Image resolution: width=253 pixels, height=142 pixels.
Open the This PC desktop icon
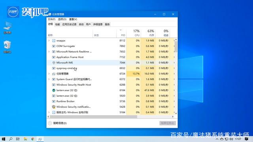coord(8,28)
